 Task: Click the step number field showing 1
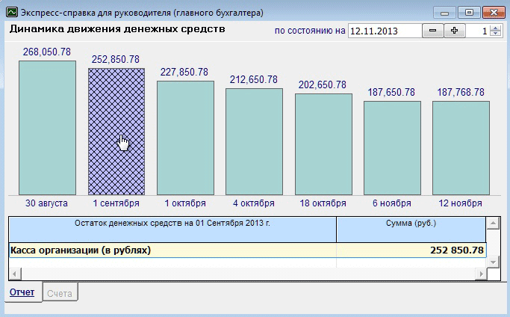click(x=478, y=31)
